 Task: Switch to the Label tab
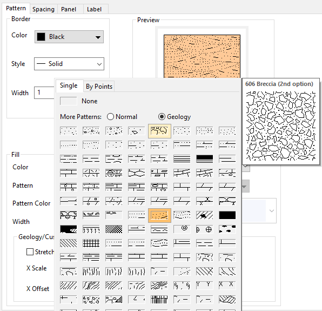[94, 9]
